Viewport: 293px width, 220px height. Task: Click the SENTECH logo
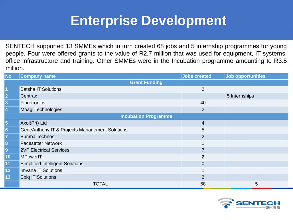point(249,203)
